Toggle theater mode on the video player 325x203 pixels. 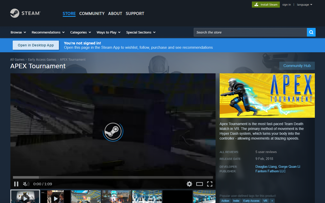click(200, 184)
